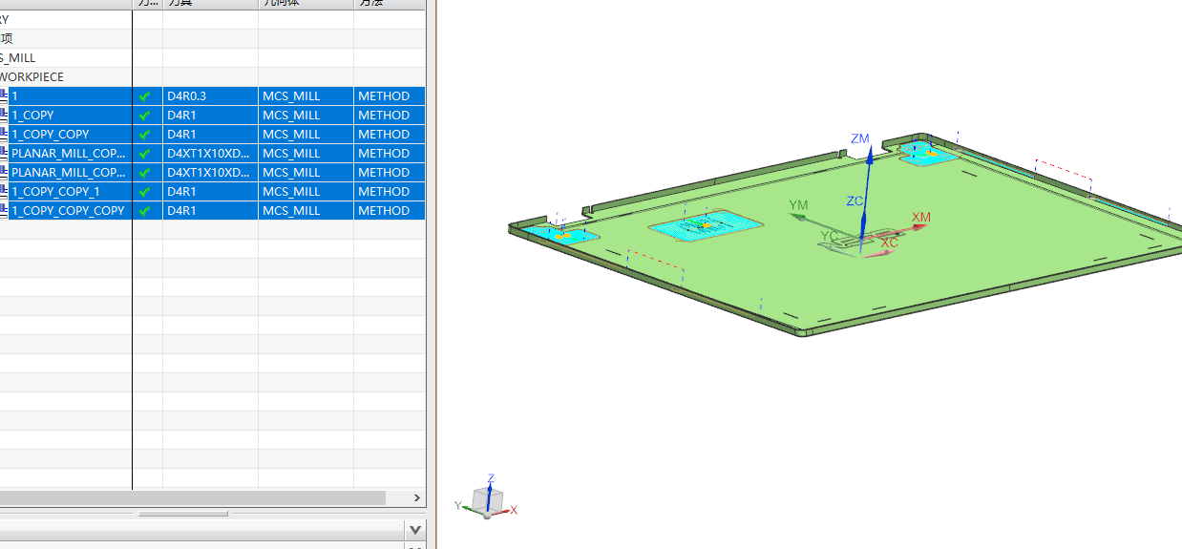Click METHOD cell in the 1_COPY_COPY_COPY row
1182x549 pixels.
pos(390,211)
